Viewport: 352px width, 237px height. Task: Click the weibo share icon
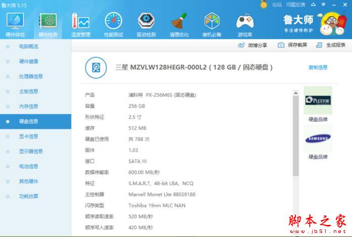point(241,45)
